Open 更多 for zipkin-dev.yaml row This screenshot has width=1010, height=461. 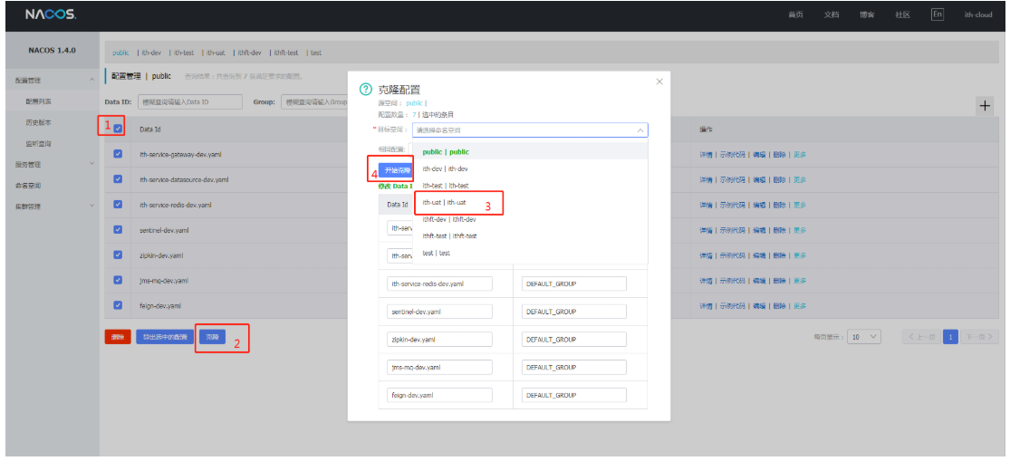[799, 255]
